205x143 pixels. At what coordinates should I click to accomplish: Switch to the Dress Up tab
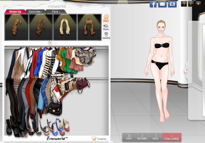point(15,12)
